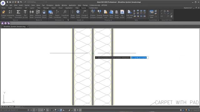The width and height of the screenshot is (200, 112).
Task: Click the coordinate input field in dynamic prompt
Action: point(139,58)
